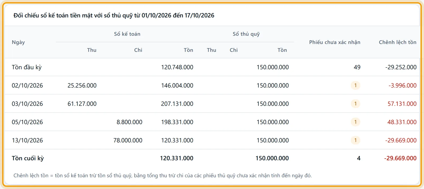Click the Tồn subheader under Sổ thủ quỹ
The width and height of the screenshot is (424, 189).
pos(282,50)
